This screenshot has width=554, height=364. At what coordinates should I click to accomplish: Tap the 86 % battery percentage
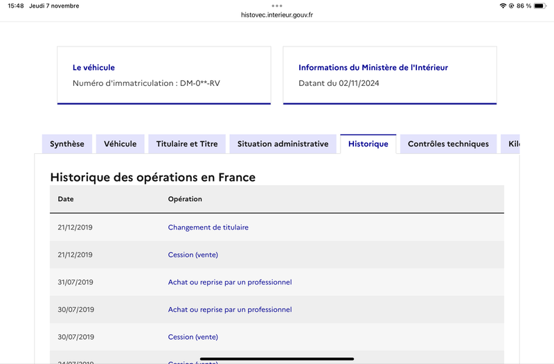click(x=524, y=6)
